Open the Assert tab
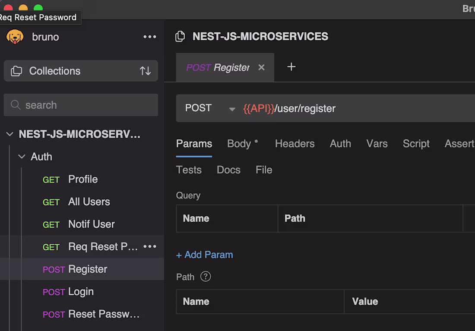 459,144
